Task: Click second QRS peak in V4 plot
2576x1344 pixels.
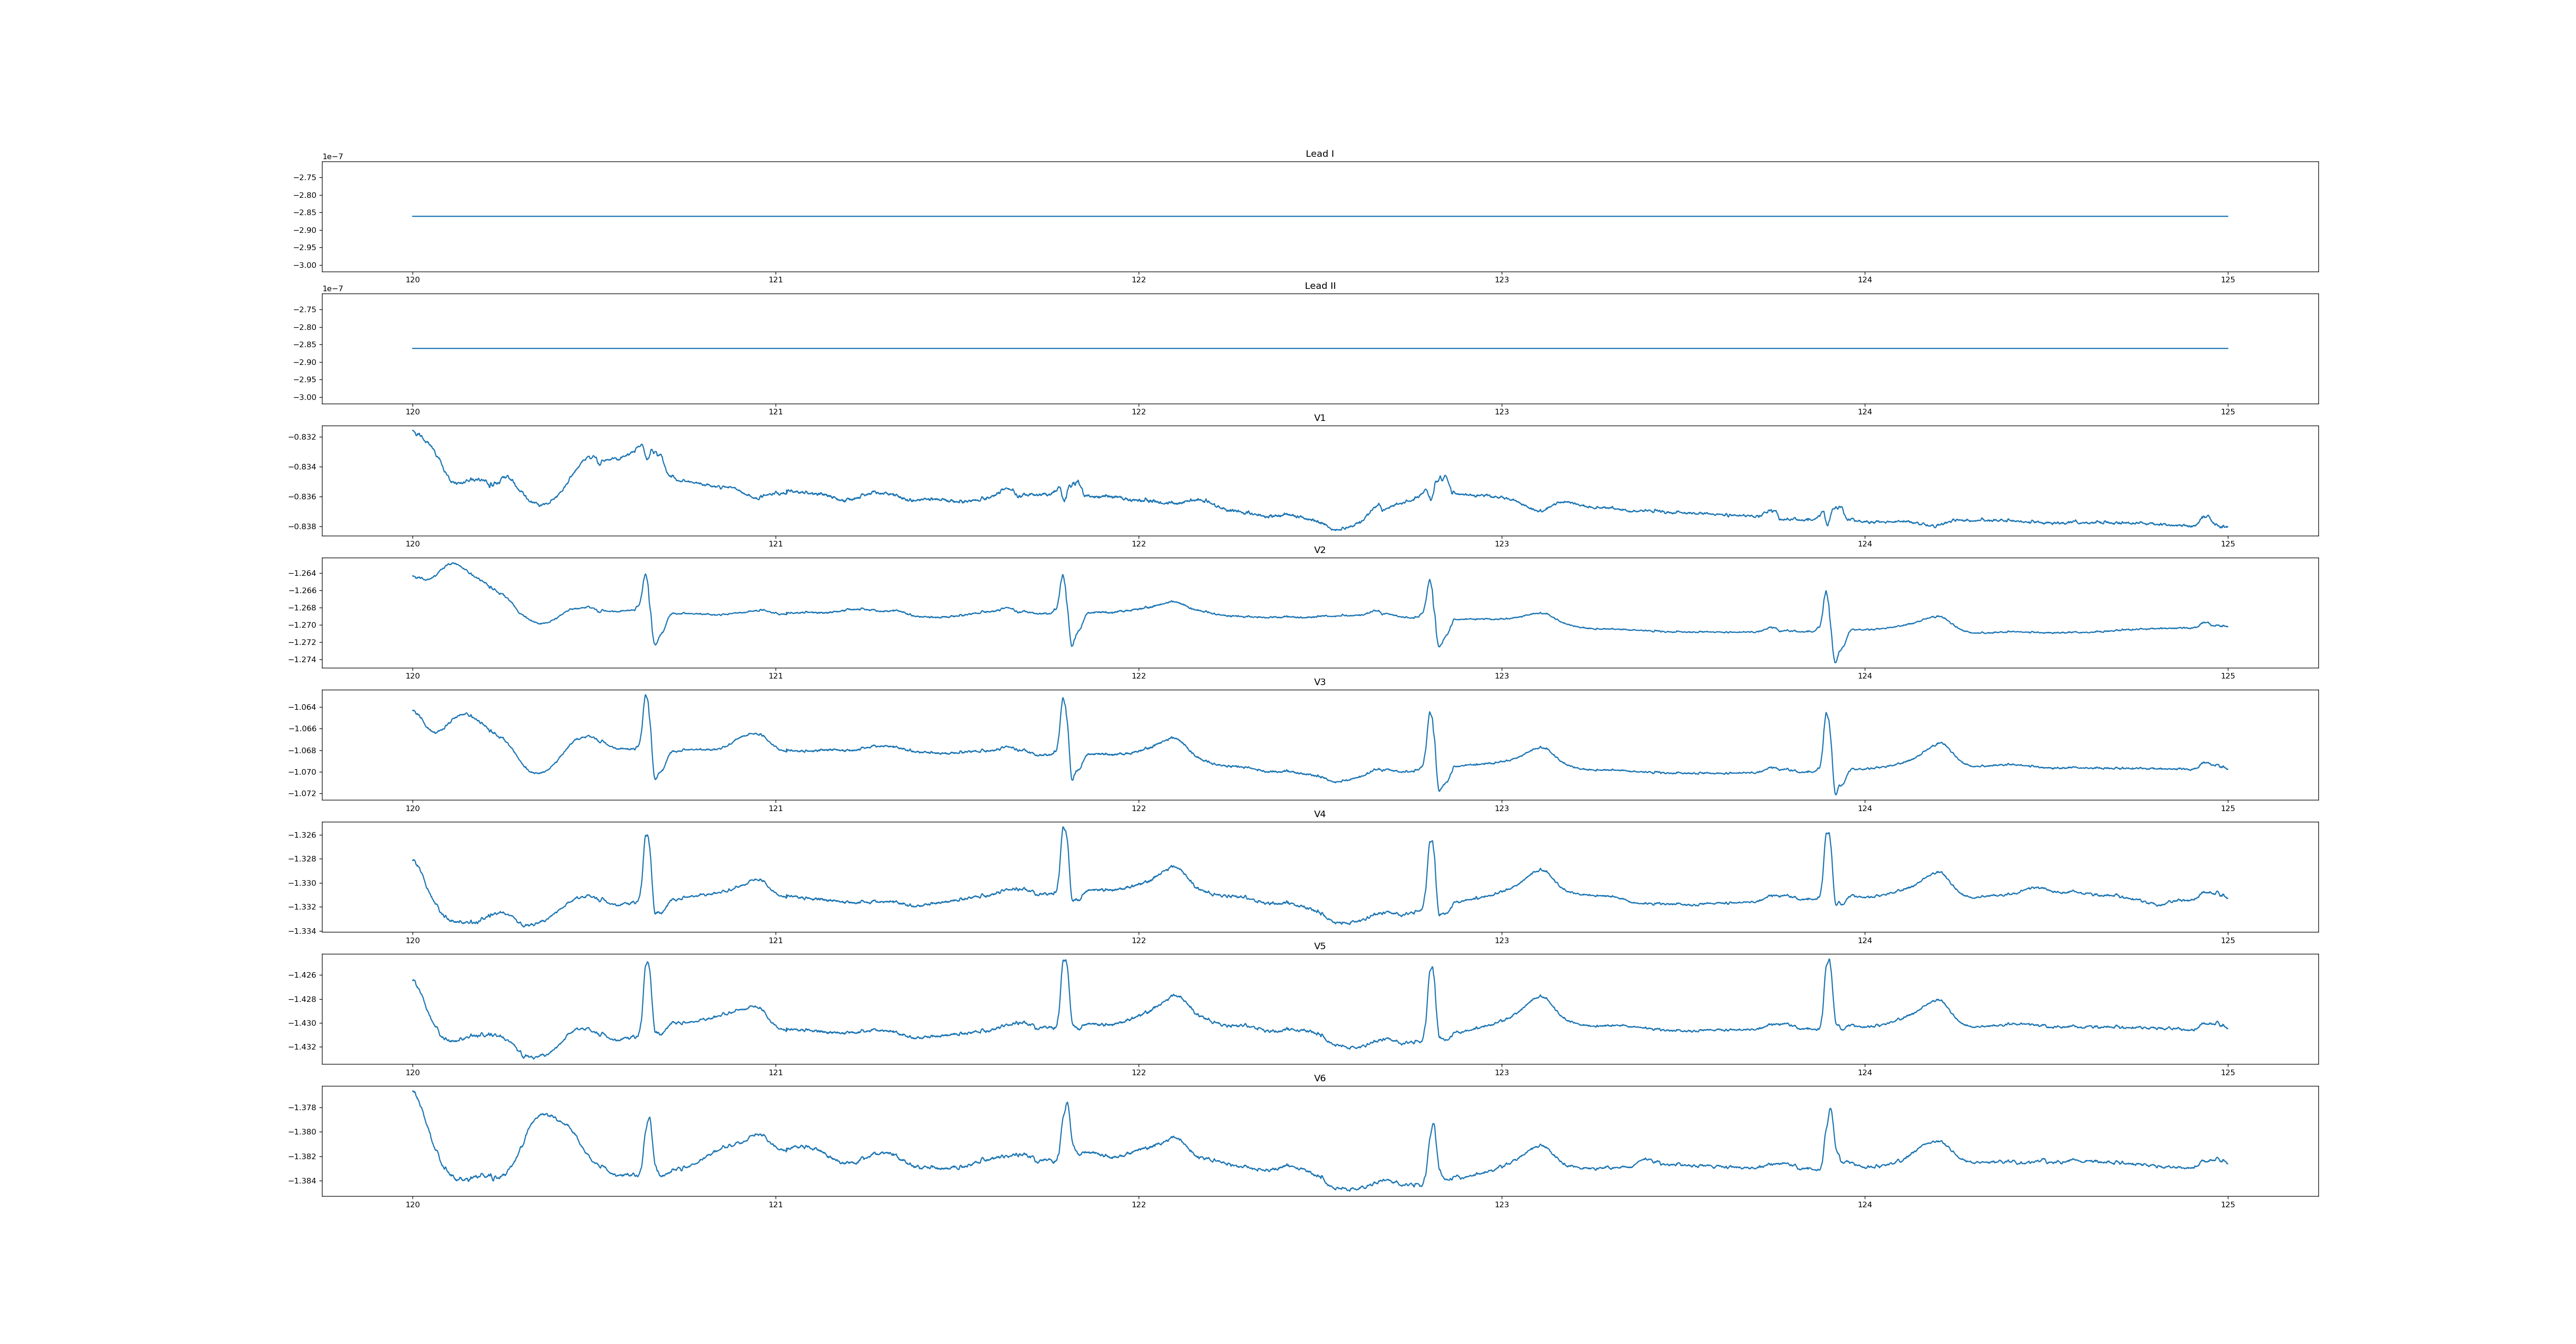Action: click(1063, 828)
